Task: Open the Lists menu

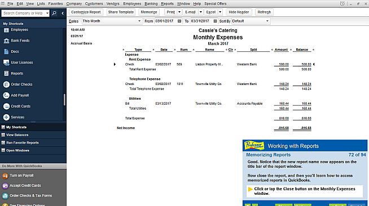Action: 41,4
